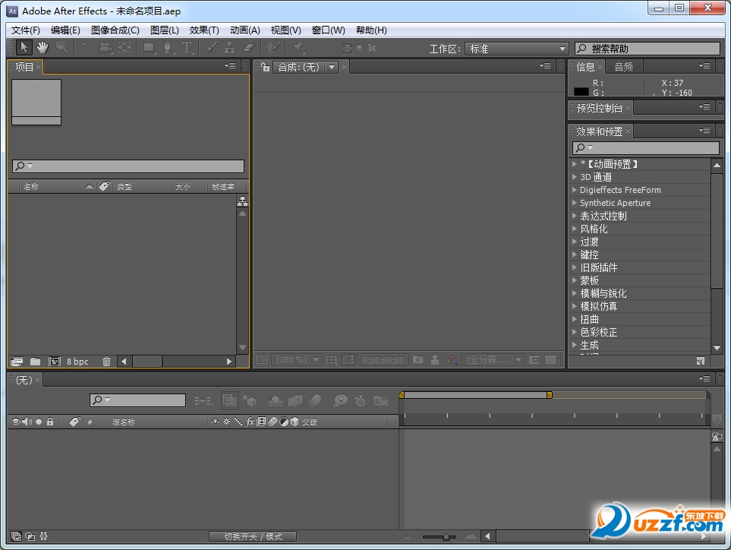This screenshot has width=731, height=550.
Task: Click the trash delete icon in Project panel
Action: coord(106,362)
